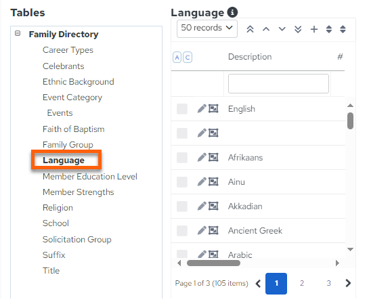Open the 50 records dropdown
This screenshot has width=369, height=304.
coord(207,28)
